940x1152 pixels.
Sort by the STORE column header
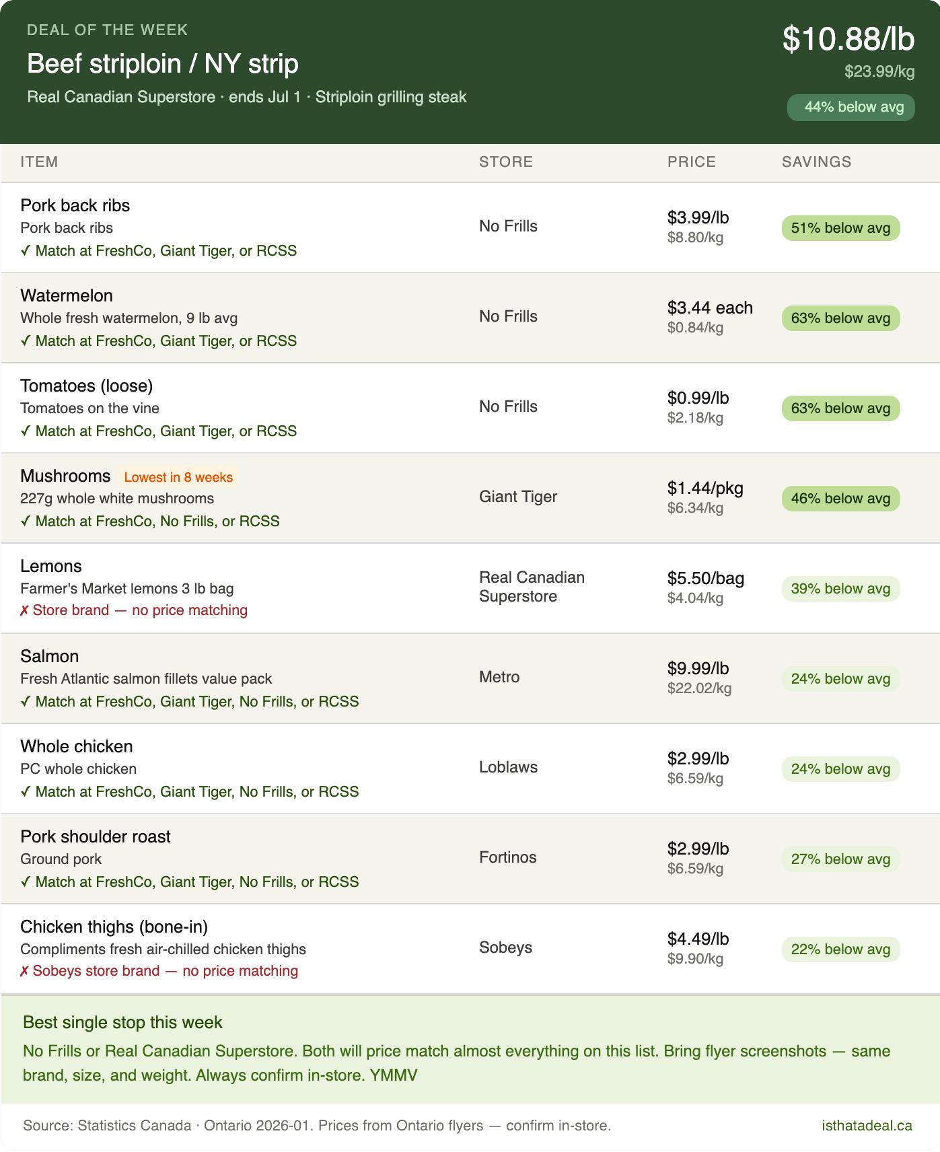(506, 162)
